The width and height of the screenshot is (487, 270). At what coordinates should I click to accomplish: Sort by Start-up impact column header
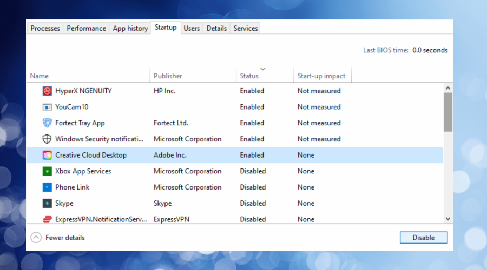[x=321, y=76]
